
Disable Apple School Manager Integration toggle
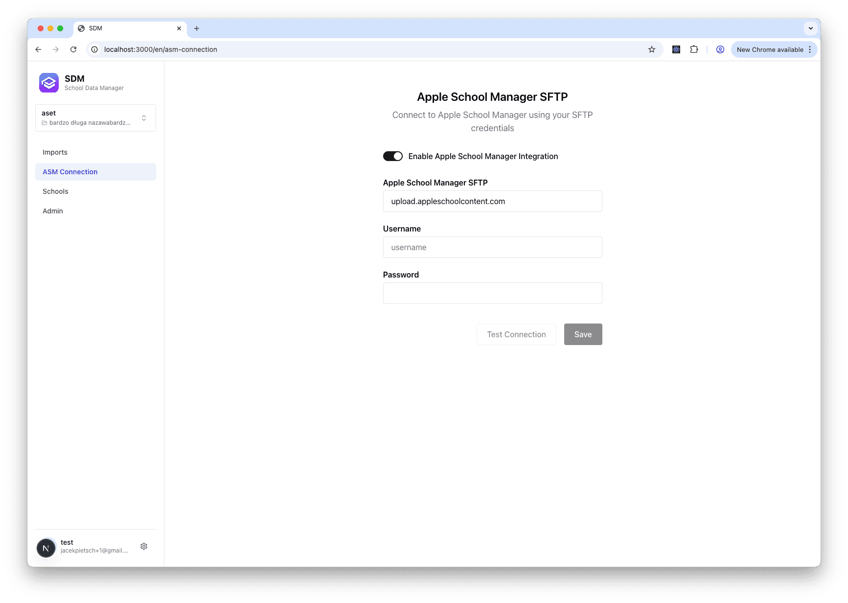click(393, 156)
